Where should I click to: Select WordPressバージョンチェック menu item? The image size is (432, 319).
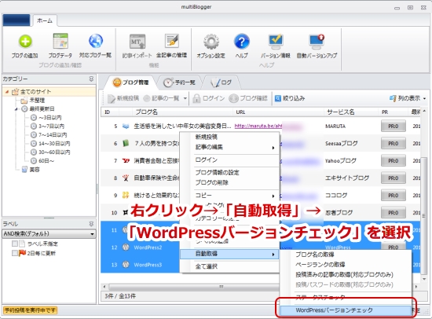point(346,310)
